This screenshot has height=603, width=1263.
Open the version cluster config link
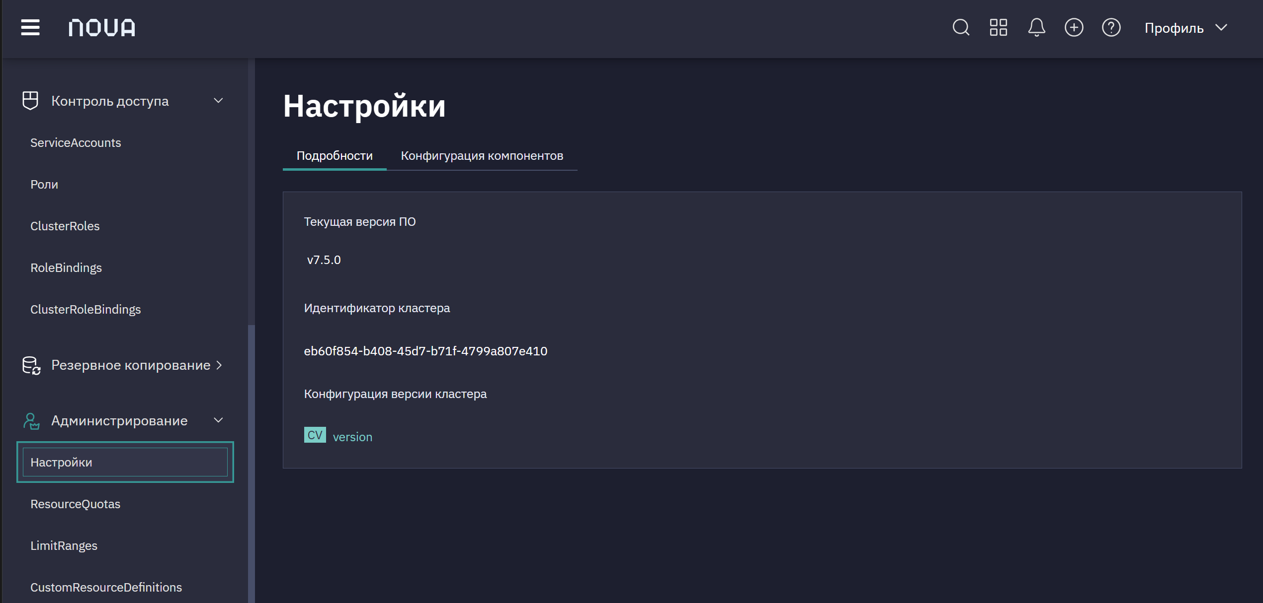[352, 437]
